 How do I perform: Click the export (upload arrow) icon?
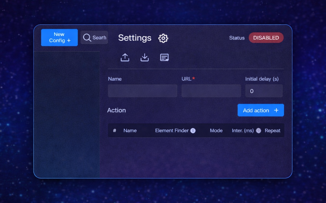[x=125, y=57]
